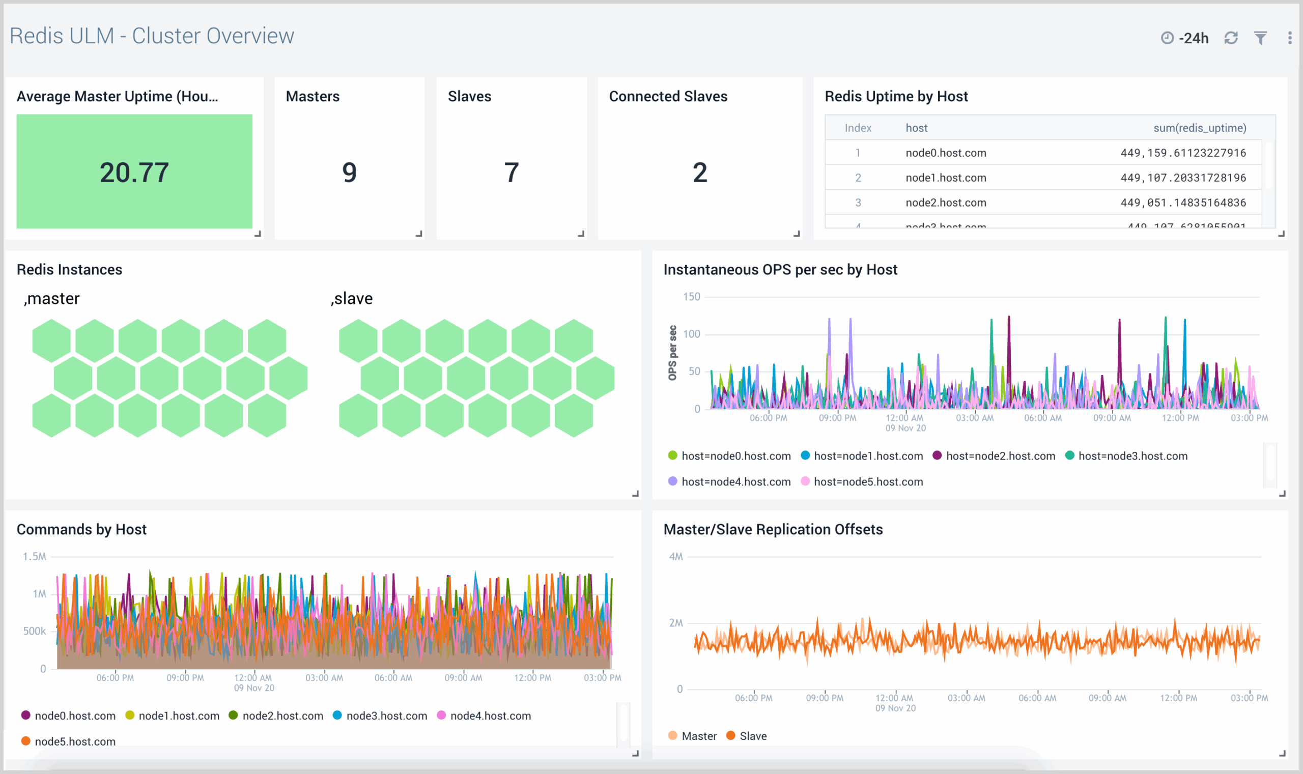Open the three-dot kebab menu top right
Image resolution: width=1303 pixels, height=774 pixels.
point(1289,38)
